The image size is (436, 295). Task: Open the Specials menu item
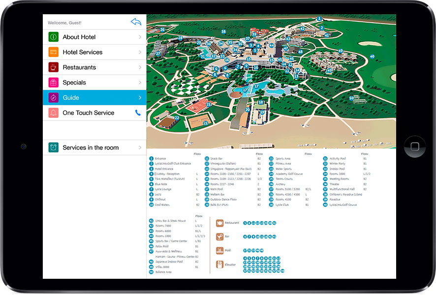[94, 83]
